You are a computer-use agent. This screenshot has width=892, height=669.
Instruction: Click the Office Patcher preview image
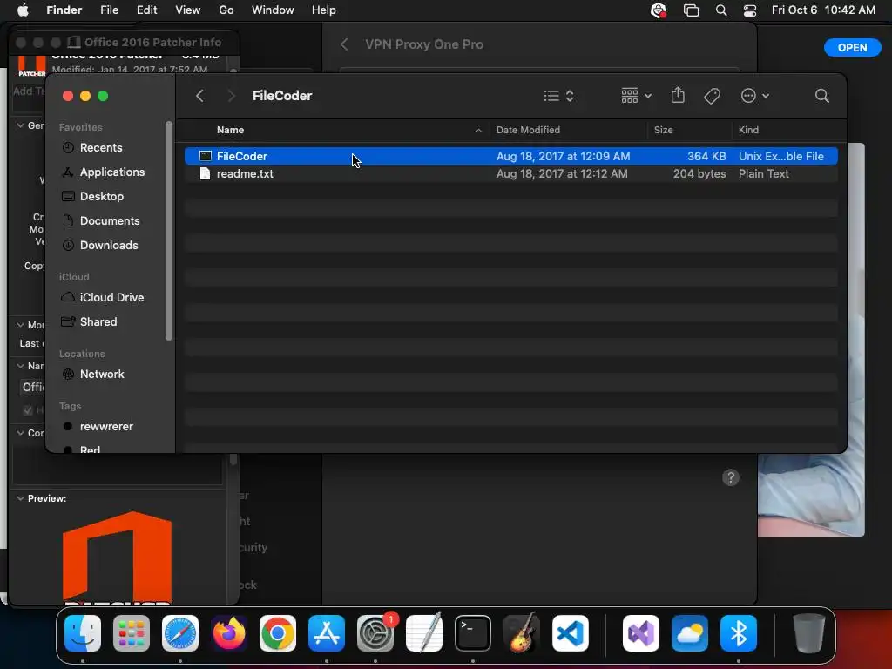[x=118, y=557]
